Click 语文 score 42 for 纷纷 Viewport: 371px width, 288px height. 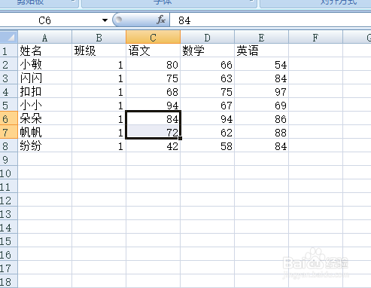pyautogui.click(x=154, y=146)
